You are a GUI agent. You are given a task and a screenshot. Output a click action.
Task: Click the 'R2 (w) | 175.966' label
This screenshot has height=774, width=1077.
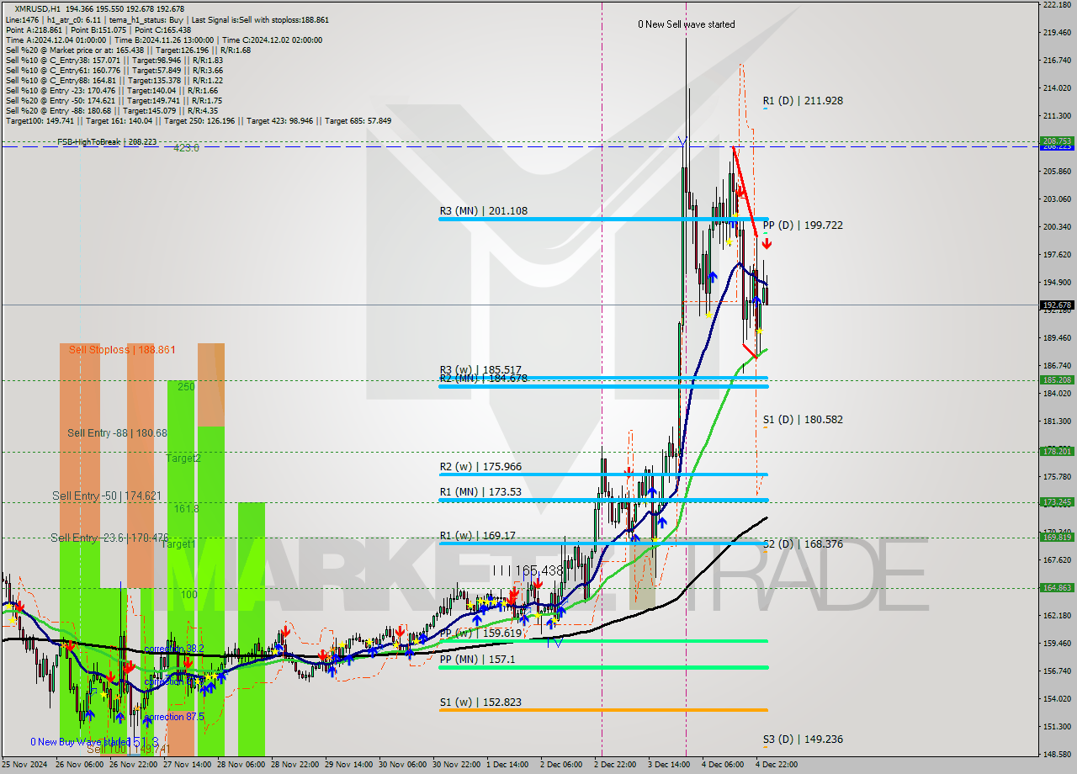point(480,467)
